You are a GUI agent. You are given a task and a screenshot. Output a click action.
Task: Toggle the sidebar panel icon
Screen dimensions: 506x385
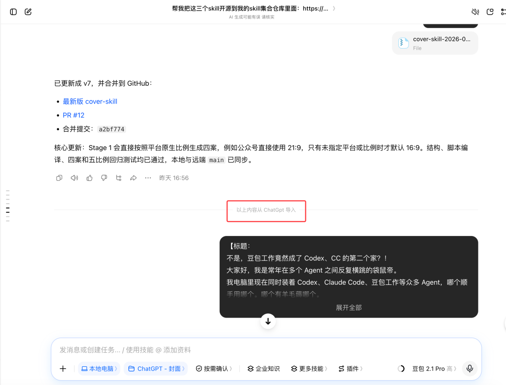(x=13, y=12)
